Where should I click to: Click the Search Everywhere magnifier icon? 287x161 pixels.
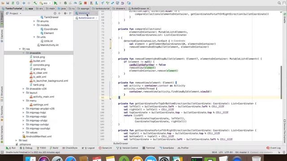coord(279,3)
